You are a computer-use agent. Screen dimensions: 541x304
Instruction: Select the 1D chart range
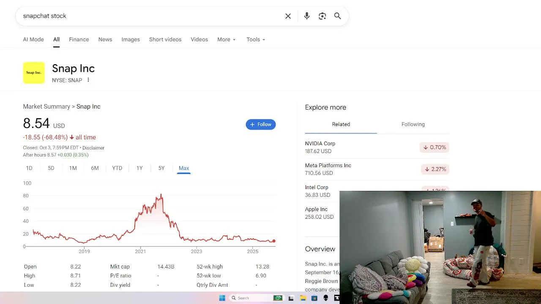coord(29,168)
